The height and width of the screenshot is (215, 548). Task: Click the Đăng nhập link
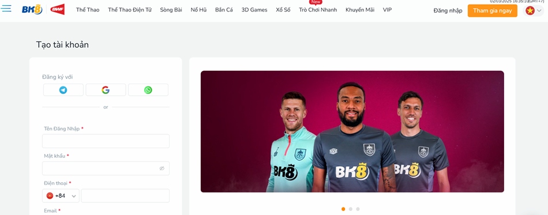pyautogui.click(x=448, y=11)
